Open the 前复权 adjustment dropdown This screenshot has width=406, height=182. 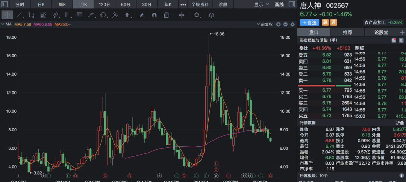pos(265,24)
